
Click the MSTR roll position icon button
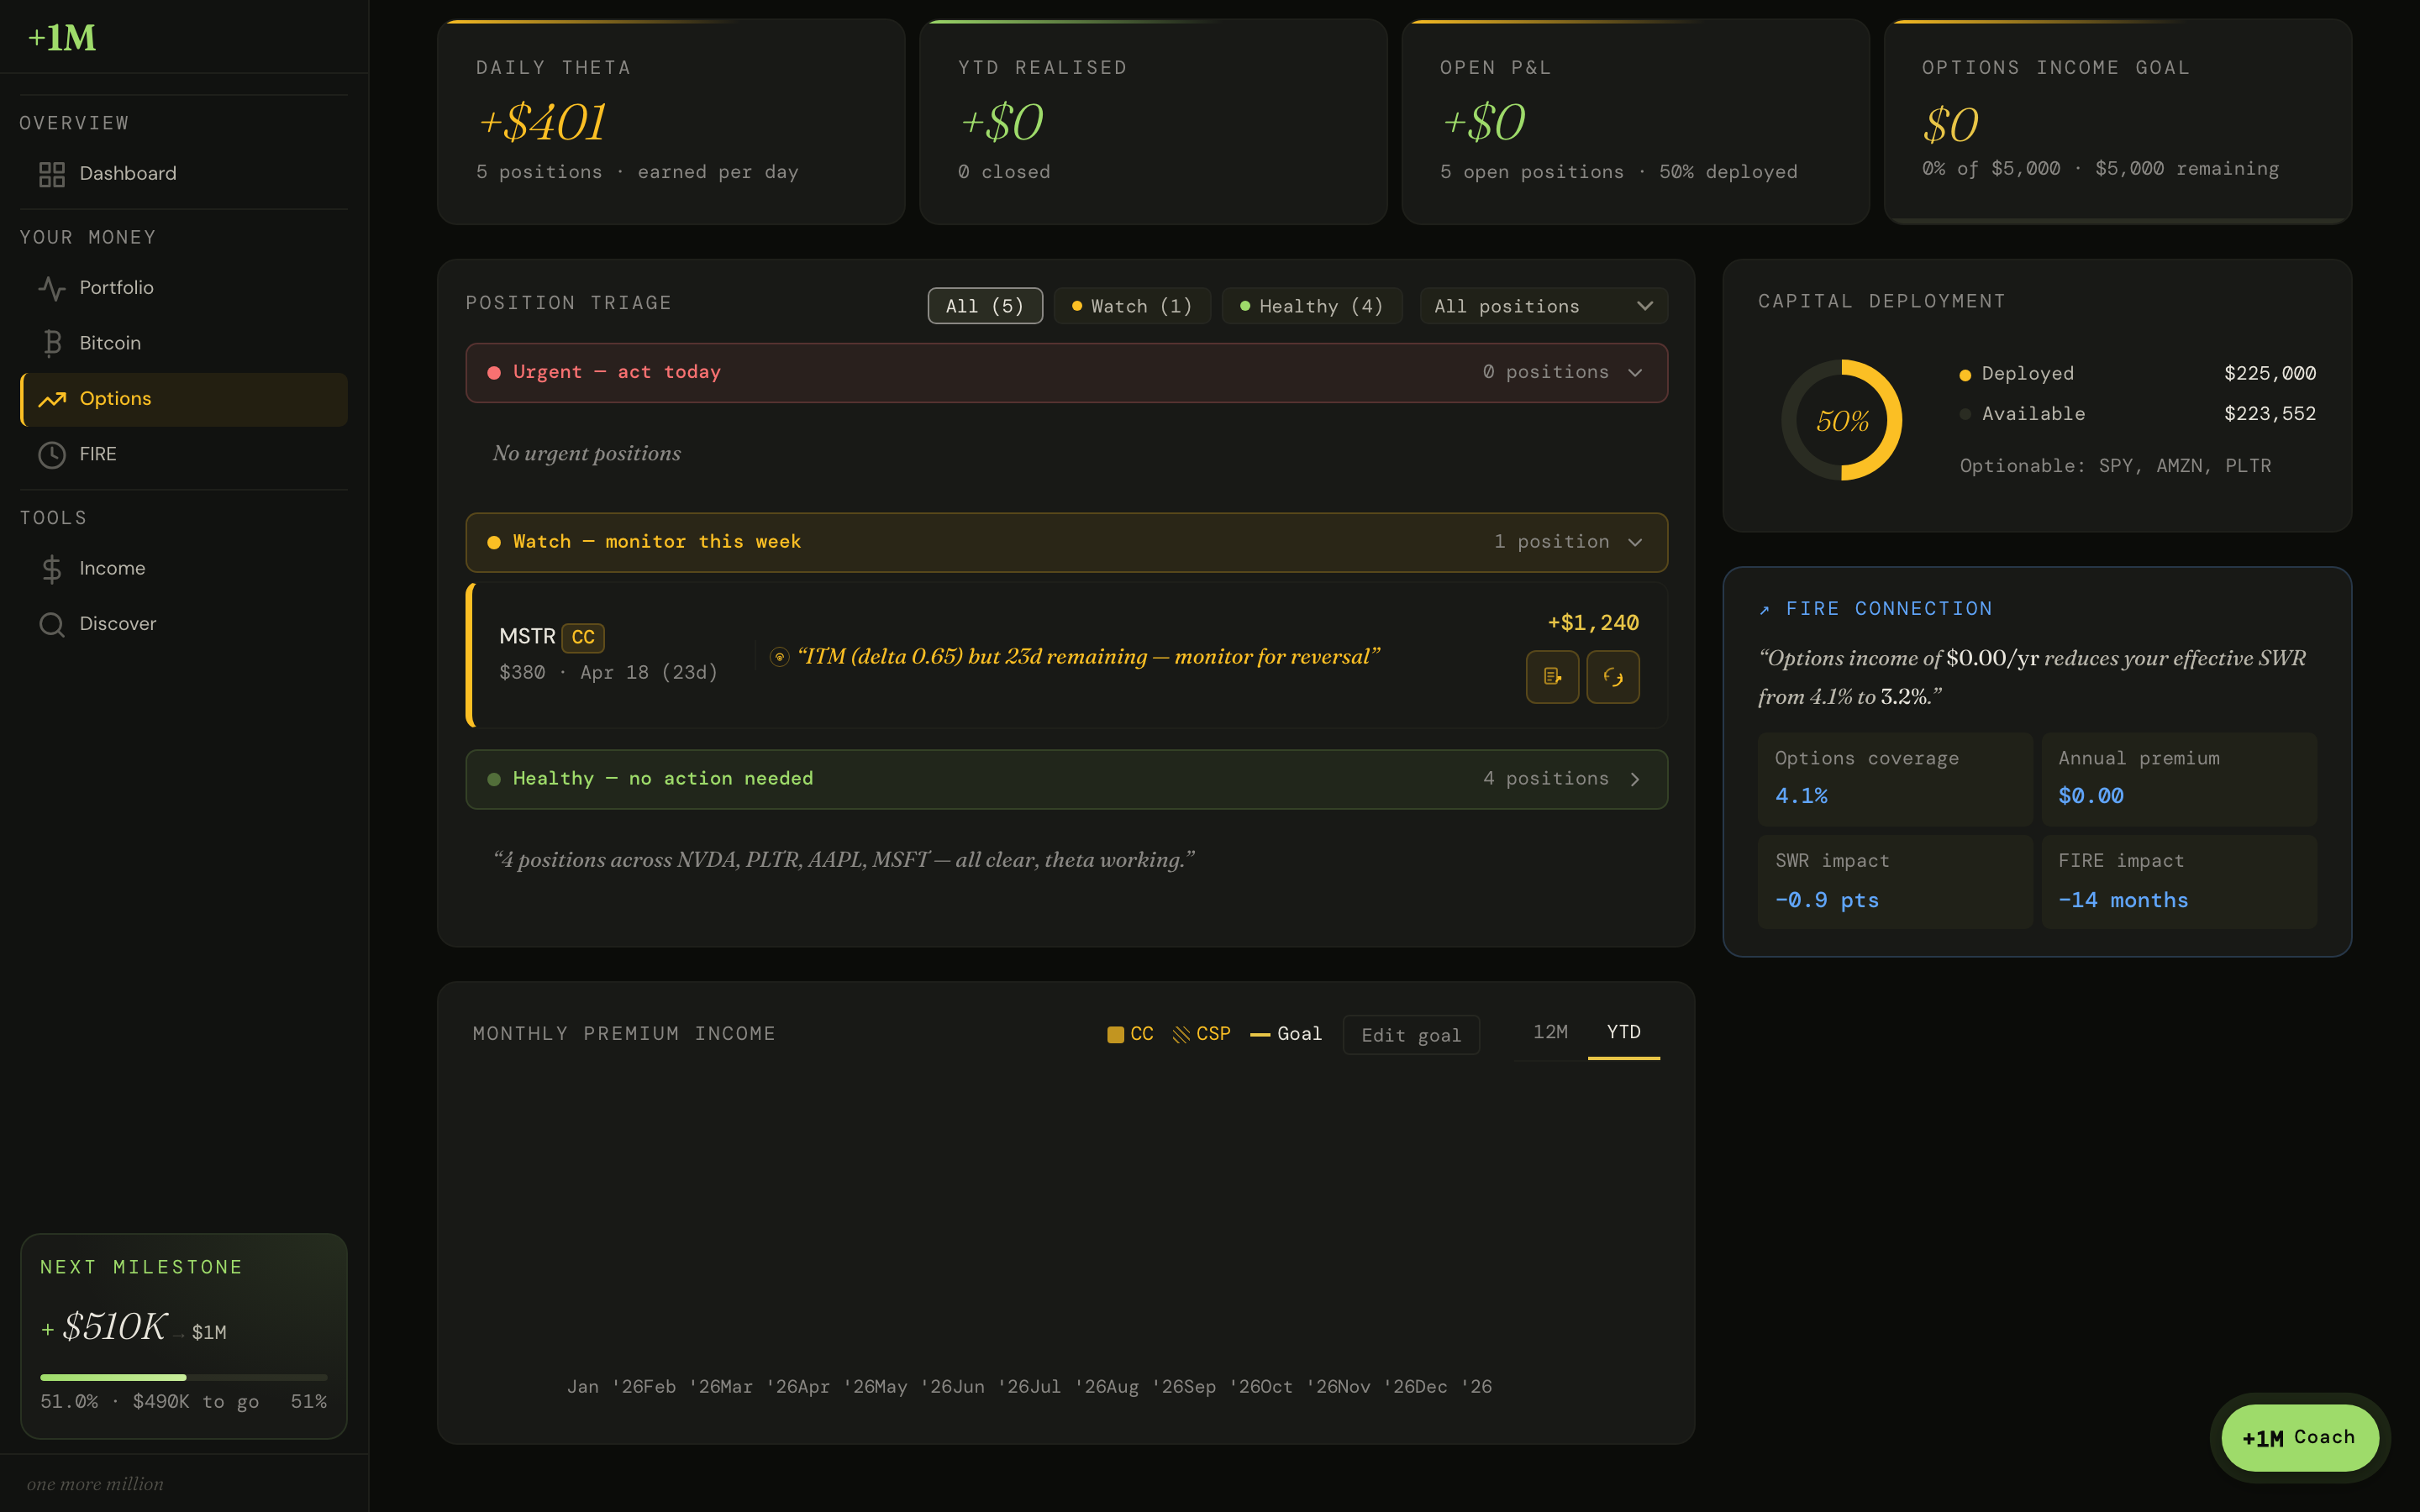(x=1613, y=677)
